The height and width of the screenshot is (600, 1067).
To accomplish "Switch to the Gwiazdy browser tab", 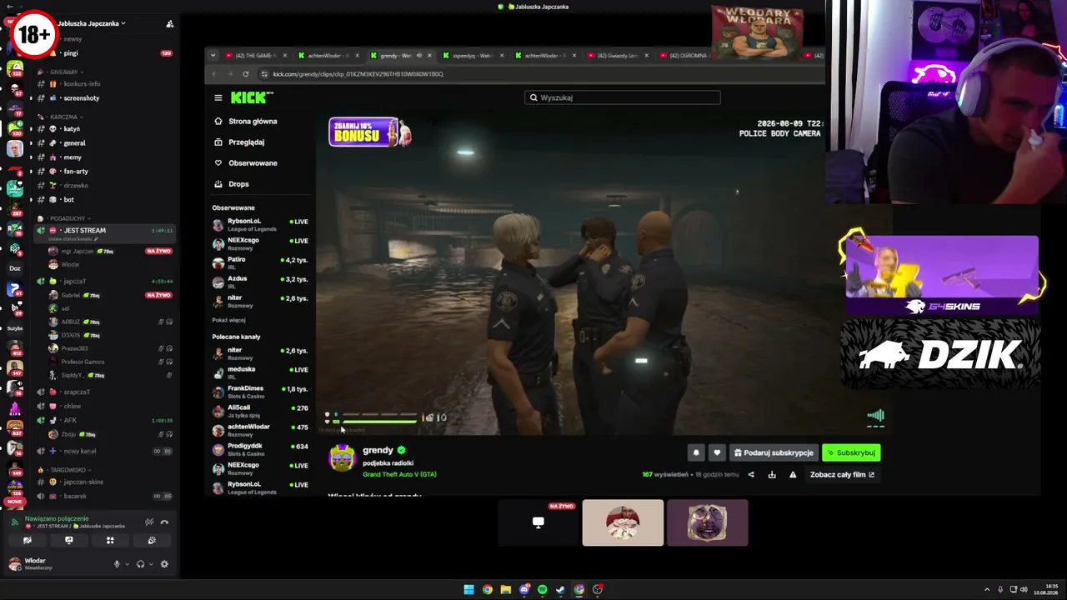I will [x=619, y=56].
